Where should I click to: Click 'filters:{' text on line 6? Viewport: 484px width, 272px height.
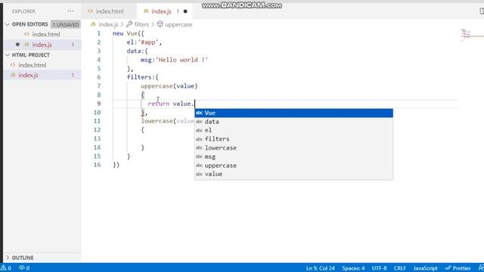(x=143, y=77)
